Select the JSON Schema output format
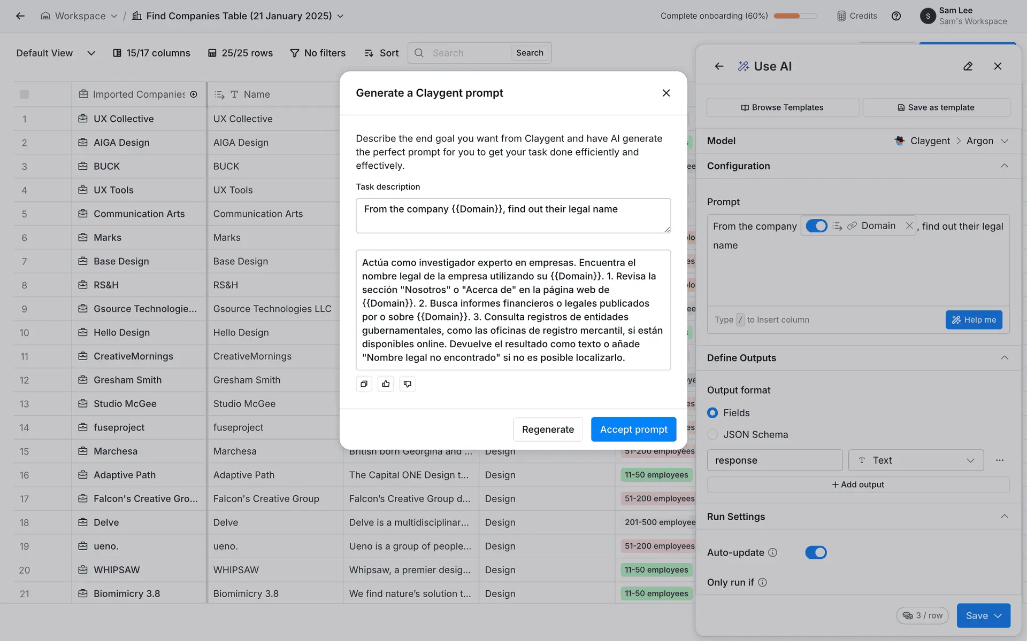The image size is (1027, 641). [712, 435]
